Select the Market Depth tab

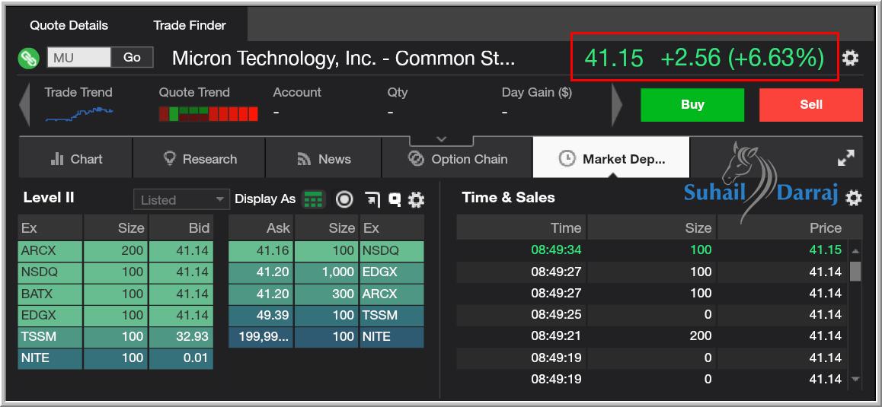point(612,159)
